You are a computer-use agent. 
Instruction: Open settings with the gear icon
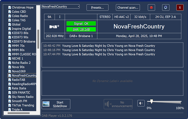tap(166, 8)
